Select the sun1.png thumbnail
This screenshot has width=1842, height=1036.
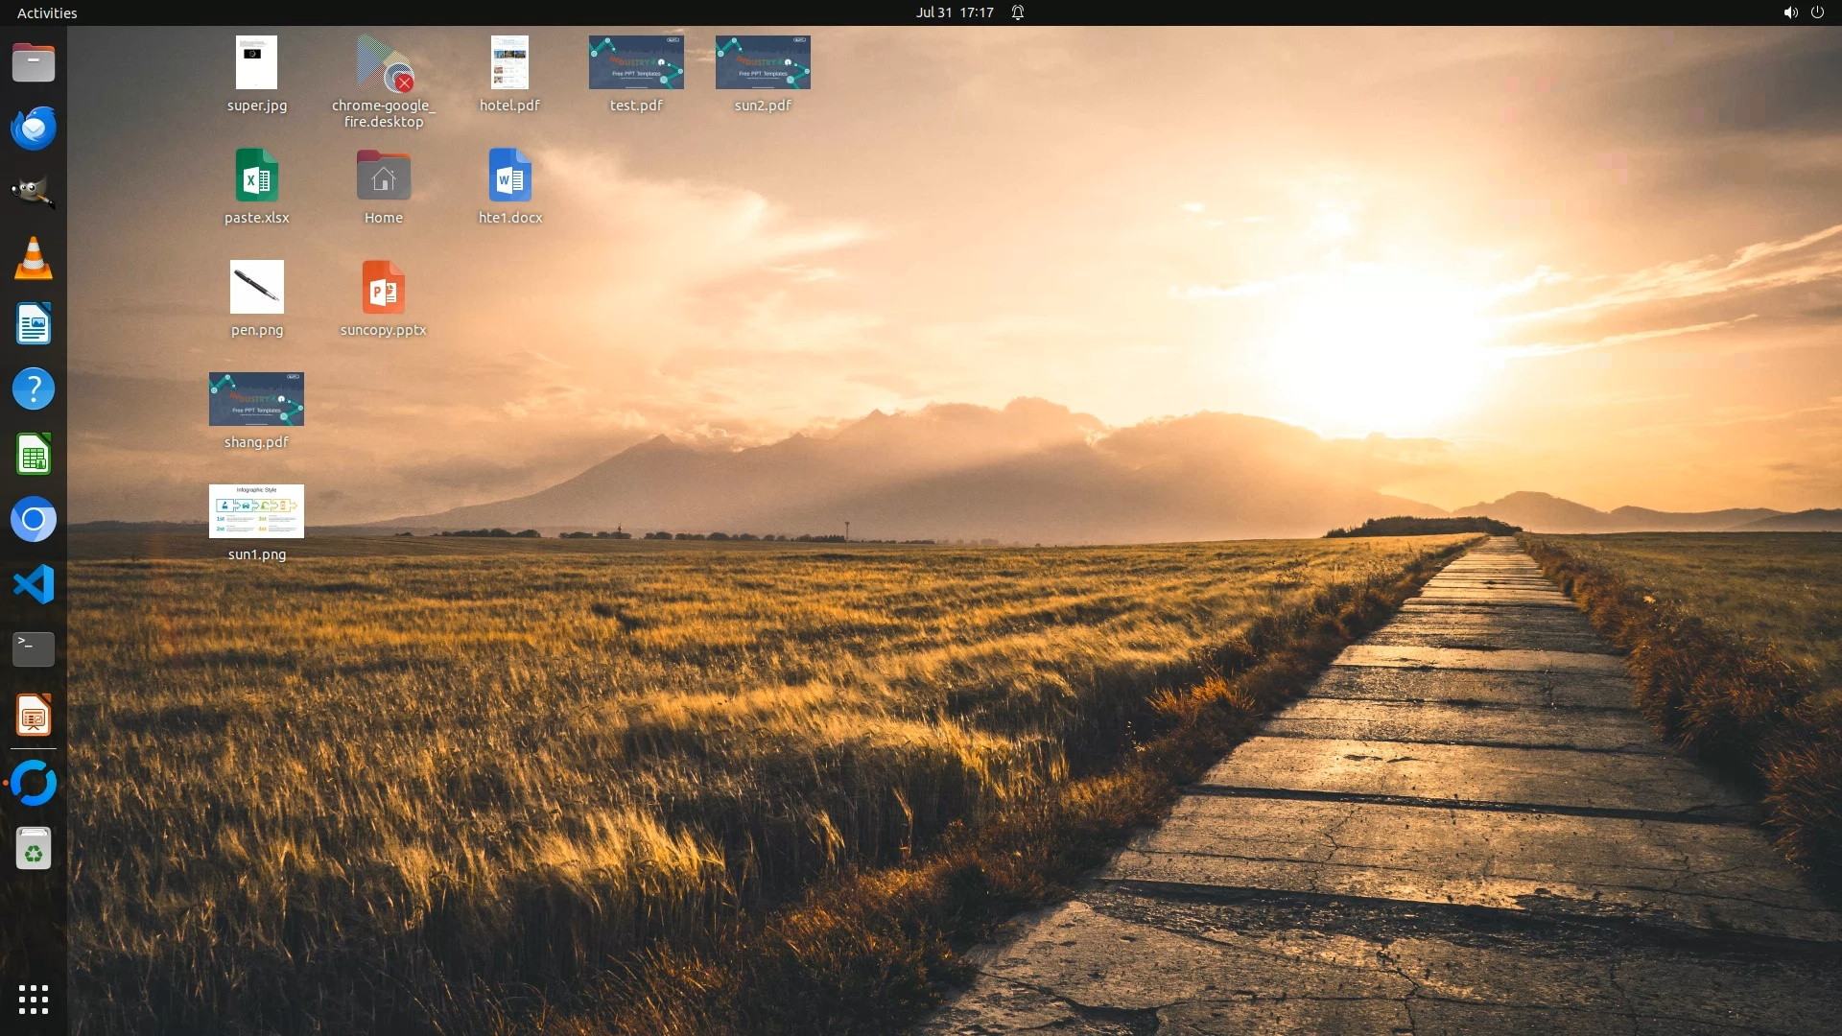coord(256,511)
